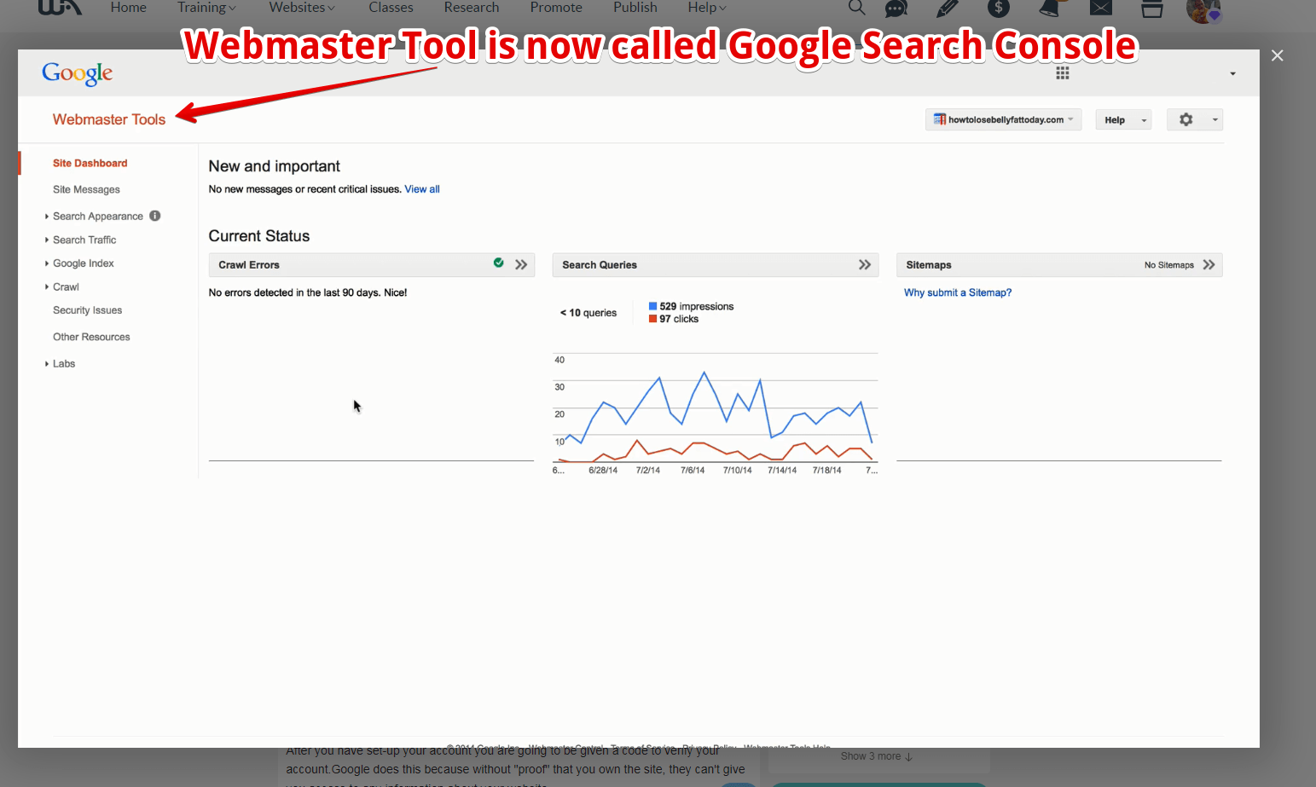Click the green check icon in Crawl Errors
The image size is (1316, 787).
498,263
